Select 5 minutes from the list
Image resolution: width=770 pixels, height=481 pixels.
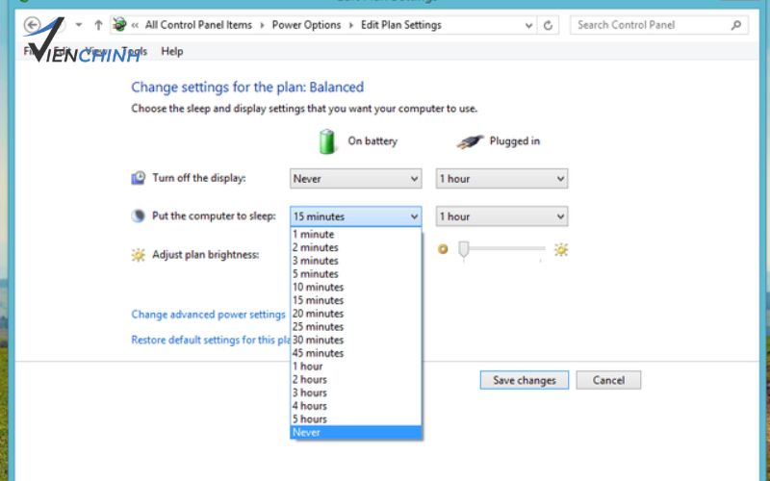[355, 274]
